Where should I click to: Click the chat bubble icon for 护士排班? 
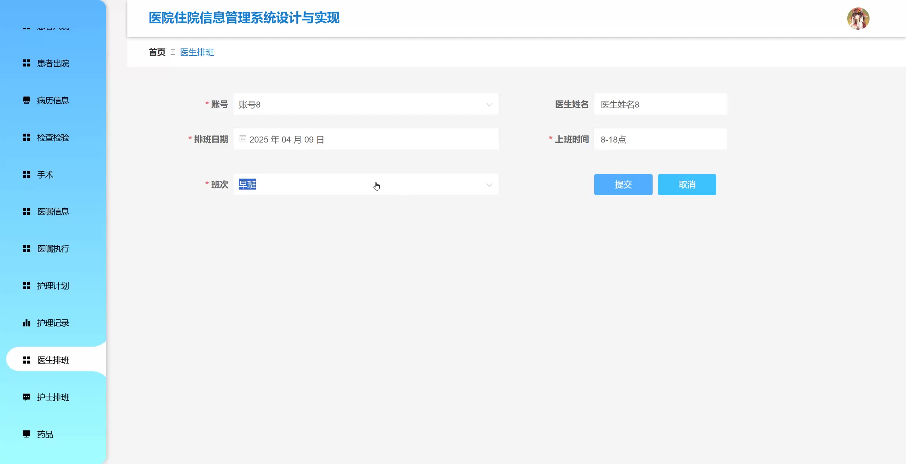pos(27,397)
